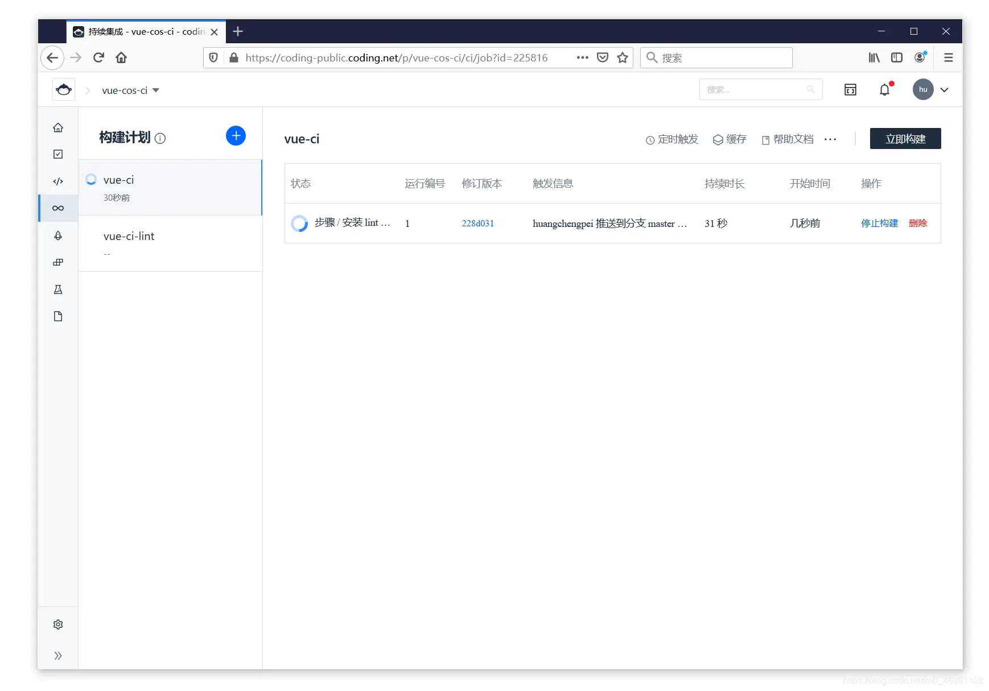Image resolution: width=989 pixels, height=691 pixels.
Task: Open artifacts blocks sidebar icon
Action: [58, 262]
